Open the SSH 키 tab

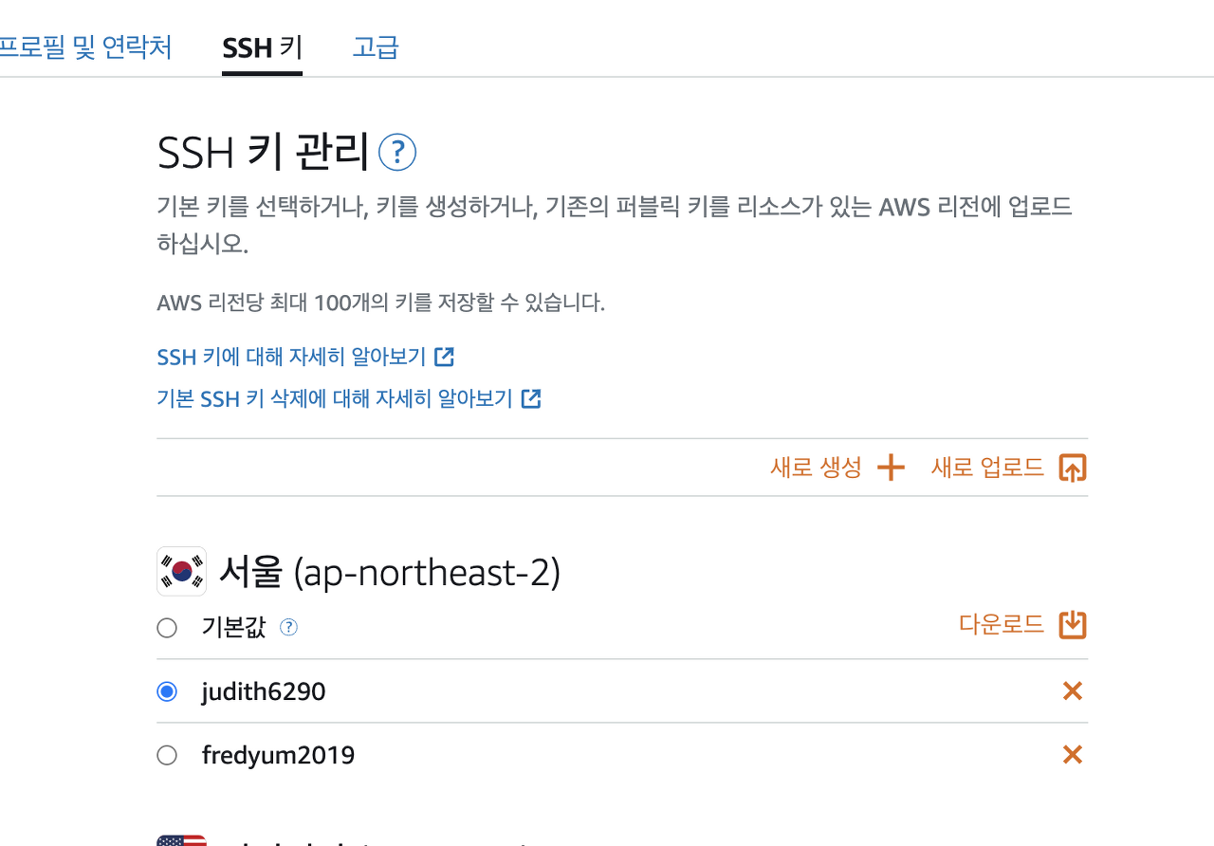click(x=263, y=47)
